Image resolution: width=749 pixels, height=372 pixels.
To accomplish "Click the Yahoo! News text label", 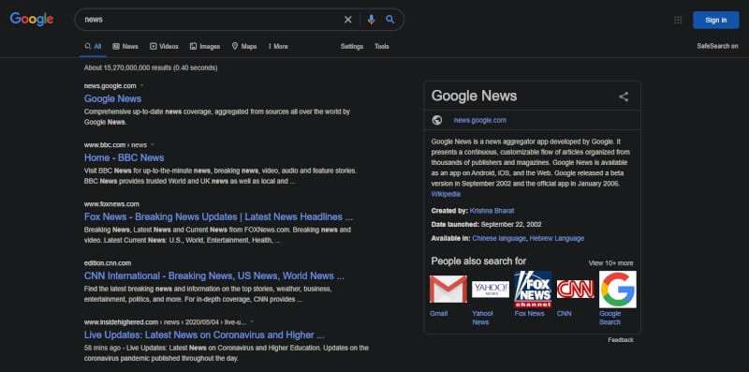I will click(x=482, y=318).
